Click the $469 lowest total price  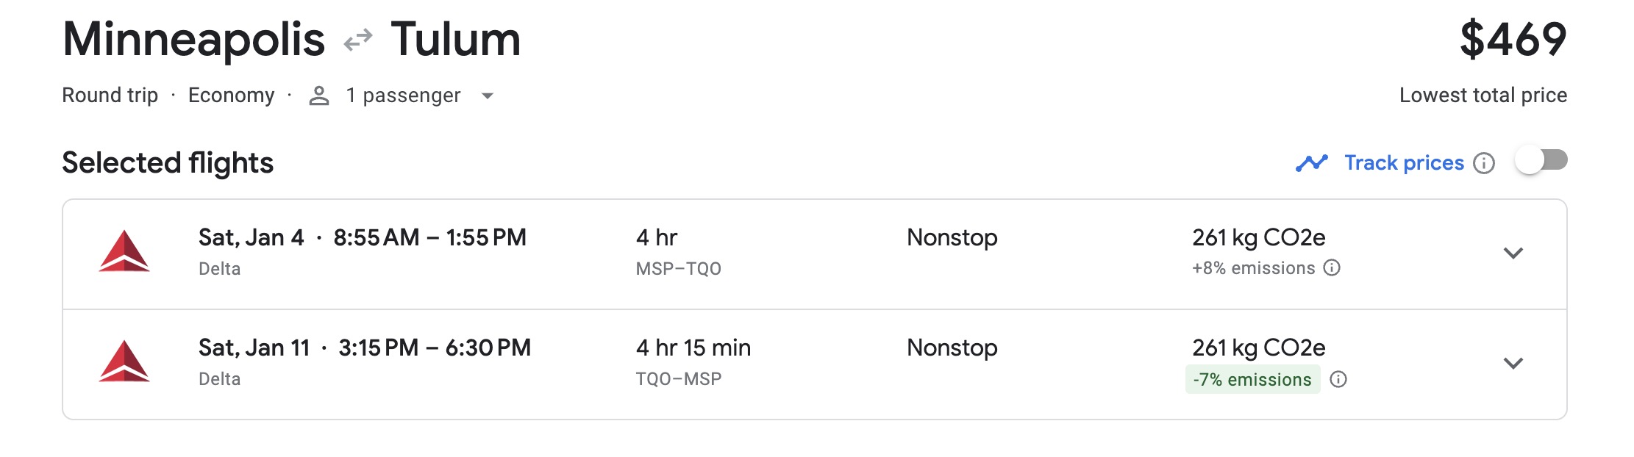coord(1512,38)
